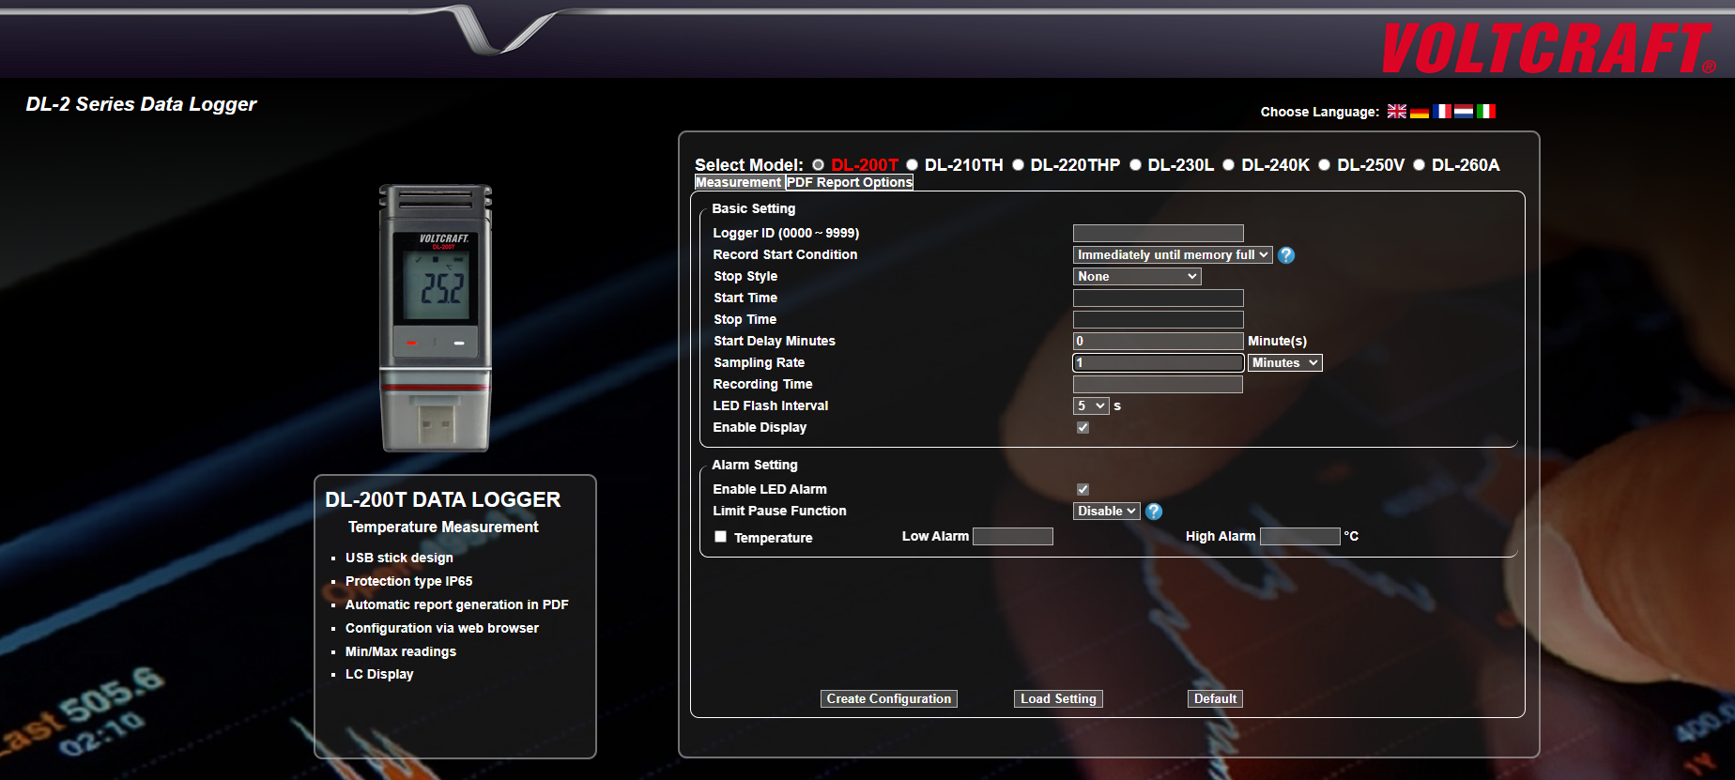
Task: Open Limit Pause Function dropdown
Action: click(1107, 512)
